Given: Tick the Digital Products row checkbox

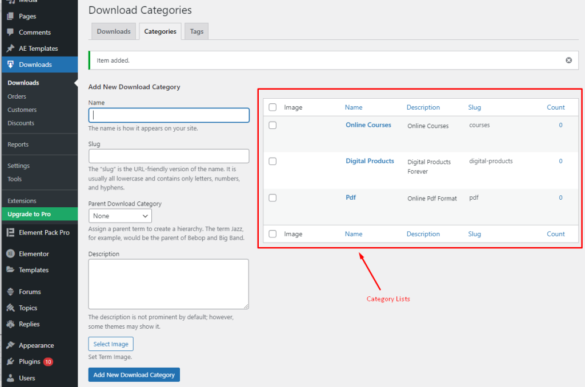Looking at the screenshot, I should click(273, 161).
